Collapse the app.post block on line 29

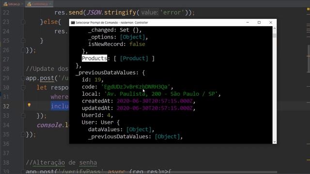[x=23, y=78]
